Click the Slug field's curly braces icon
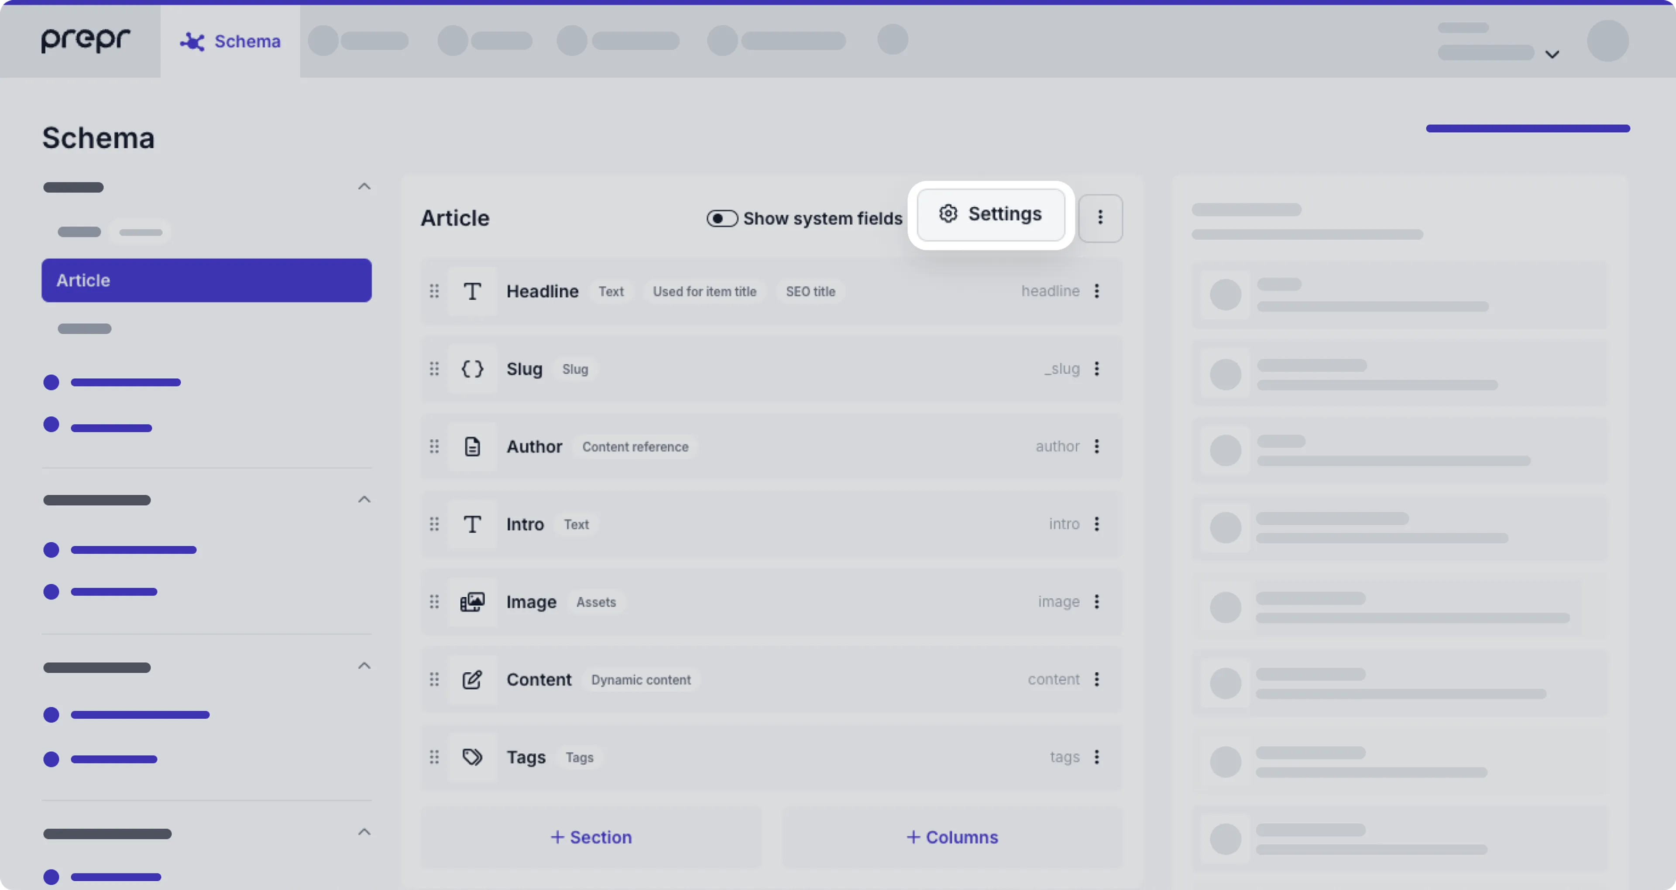 (x=472, y=369)
